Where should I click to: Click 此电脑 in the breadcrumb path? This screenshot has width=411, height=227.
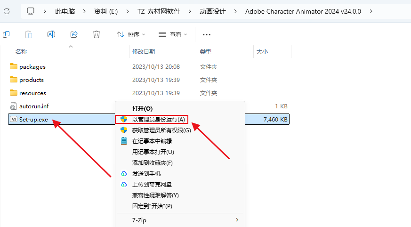point(65,11)
